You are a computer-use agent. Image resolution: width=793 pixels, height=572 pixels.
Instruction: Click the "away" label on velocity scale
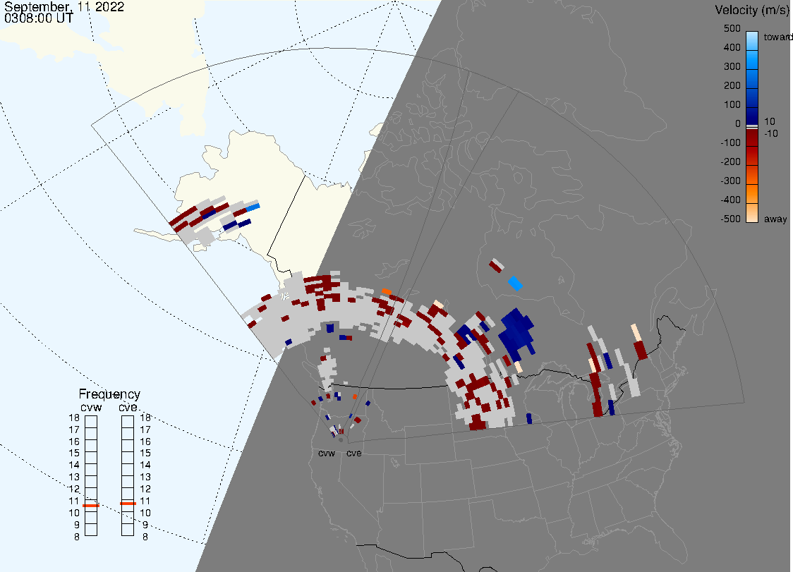(775, 219)
